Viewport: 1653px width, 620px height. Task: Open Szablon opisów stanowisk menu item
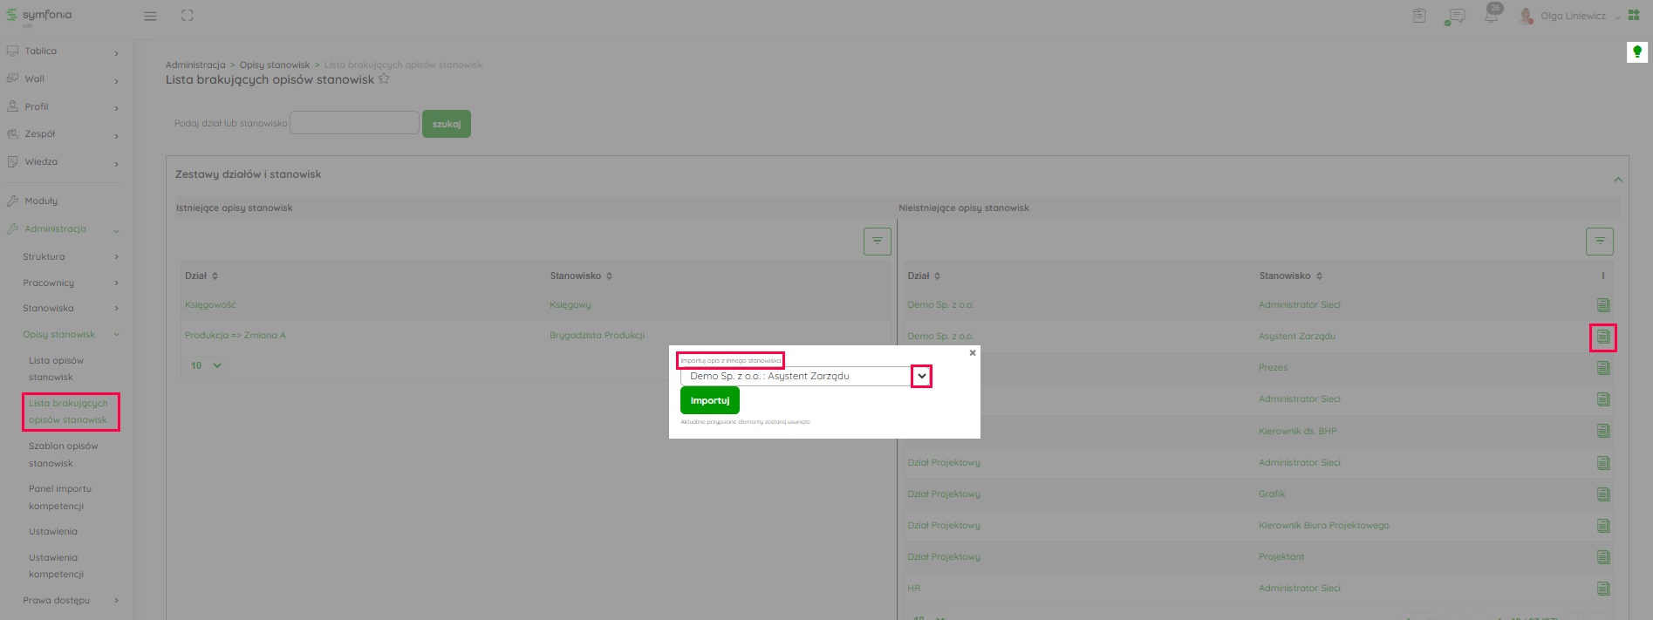63,454
